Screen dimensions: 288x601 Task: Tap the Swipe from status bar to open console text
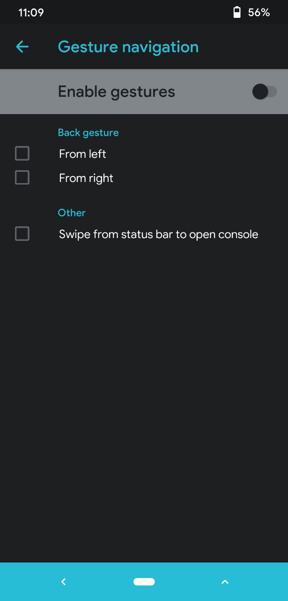(x=159, y=234)
